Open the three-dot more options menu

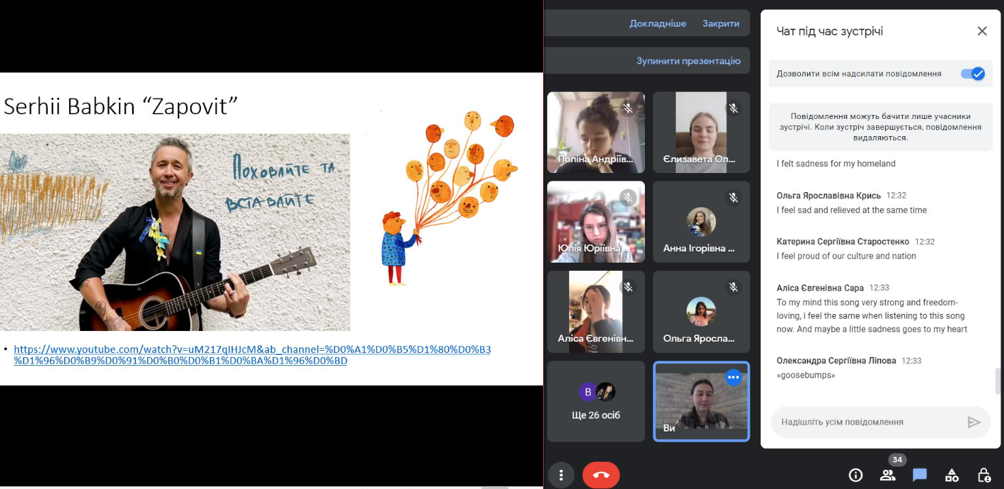pos(561,475)
